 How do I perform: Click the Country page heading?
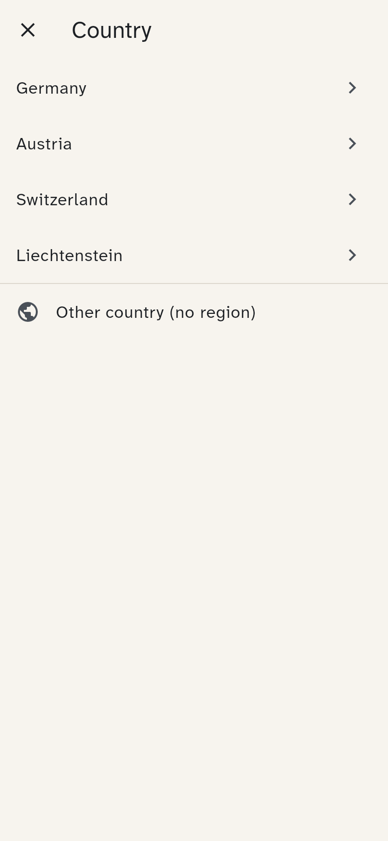pyautogui.click(x=111, y=30)
